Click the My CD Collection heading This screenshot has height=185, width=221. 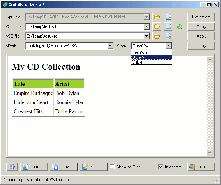click(x=46, y=67)
